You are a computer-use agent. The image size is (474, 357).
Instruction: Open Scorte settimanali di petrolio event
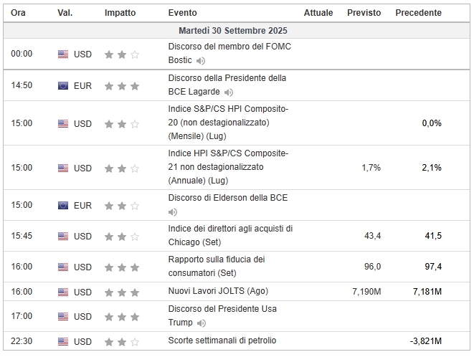[x=222, y=340]
